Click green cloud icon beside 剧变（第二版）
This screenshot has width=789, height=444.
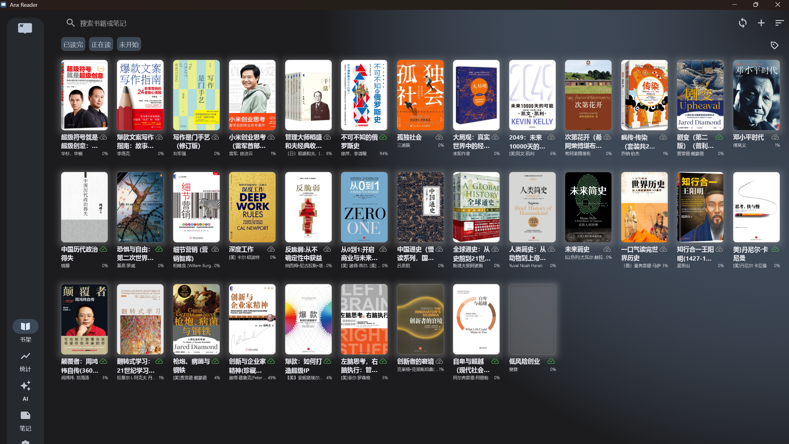pos(719,137)
